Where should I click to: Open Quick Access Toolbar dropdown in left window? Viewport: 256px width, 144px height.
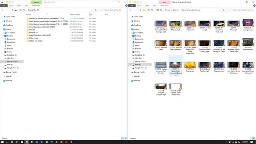12,2
